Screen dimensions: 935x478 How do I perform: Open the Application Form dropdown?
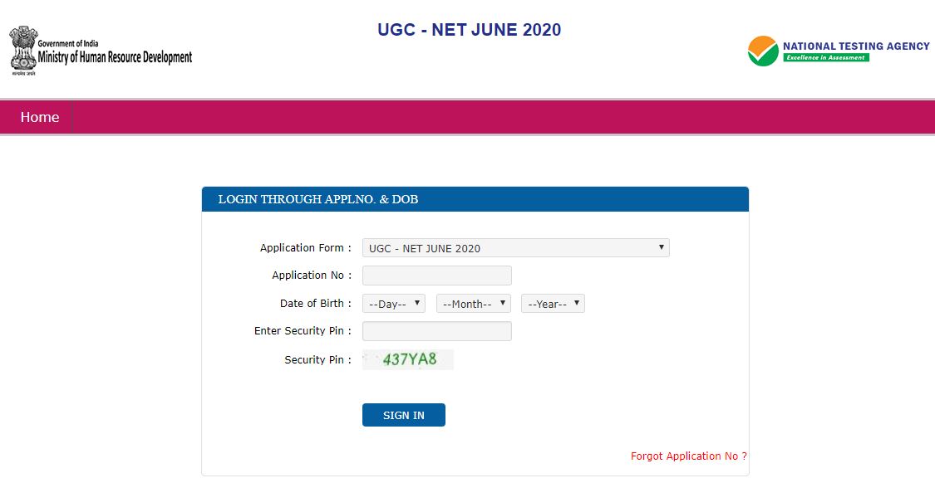coord(515,247)
